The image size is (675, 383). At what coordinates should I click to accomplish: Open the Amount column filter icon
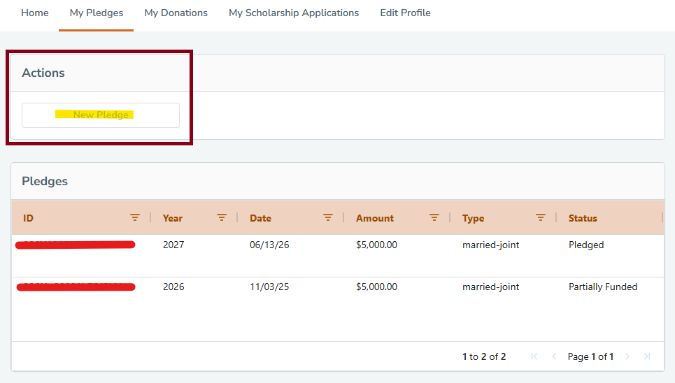434,218
